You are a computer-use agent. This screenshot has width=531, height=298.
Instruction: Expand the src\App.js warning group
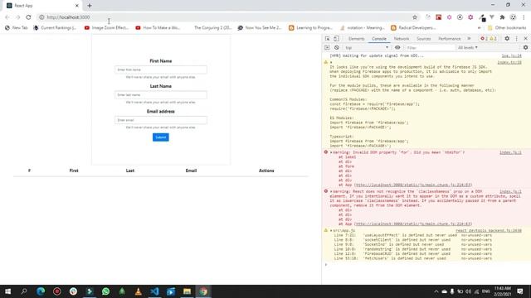tap(331, 230)
